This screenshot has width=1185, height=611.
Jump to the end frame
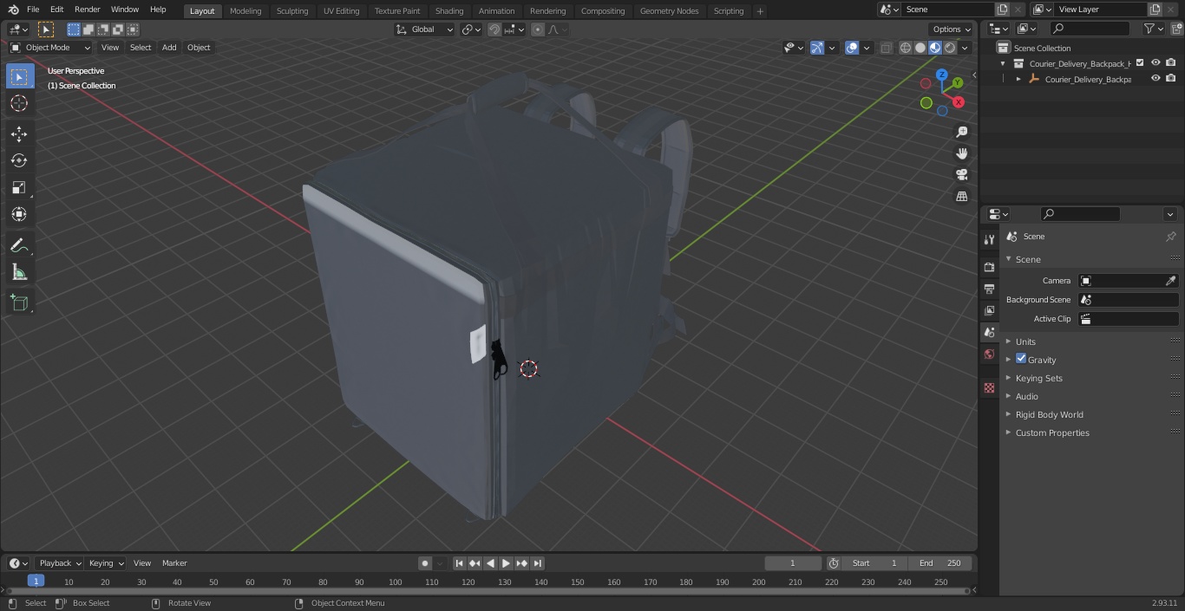tap(537, 563)
